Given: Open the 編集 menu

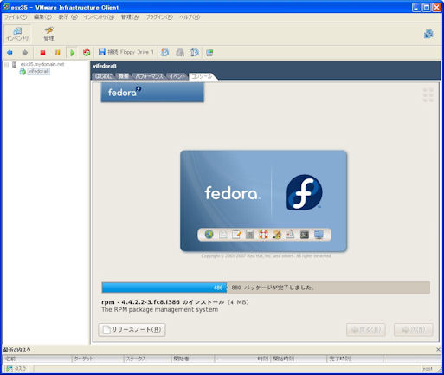Looking at the screenshot, I should (42, 17).
